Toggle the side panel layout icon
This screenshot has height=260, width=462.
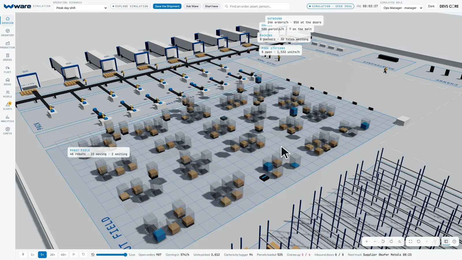point(446,242)
